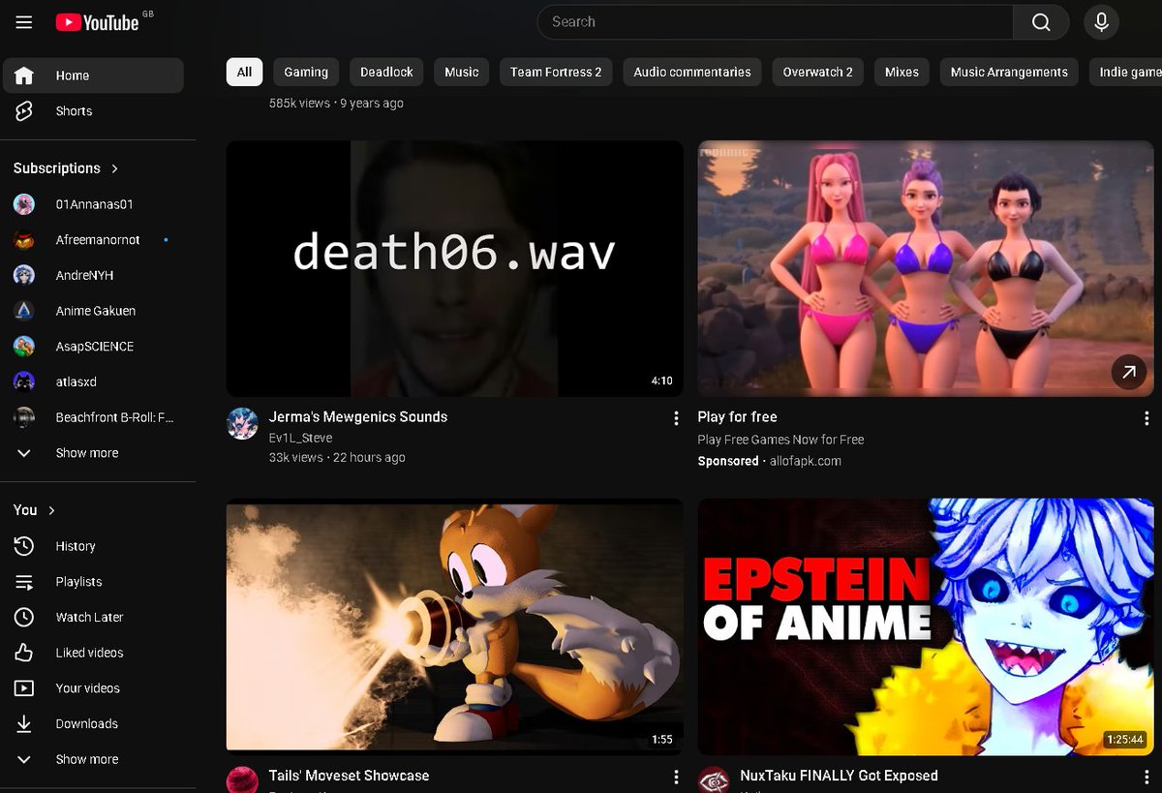Image resolution: width=1162 pixels, height=793 pixels.
Task: Click the Liked videos thumbs-up icon
Action: point(24,653)
